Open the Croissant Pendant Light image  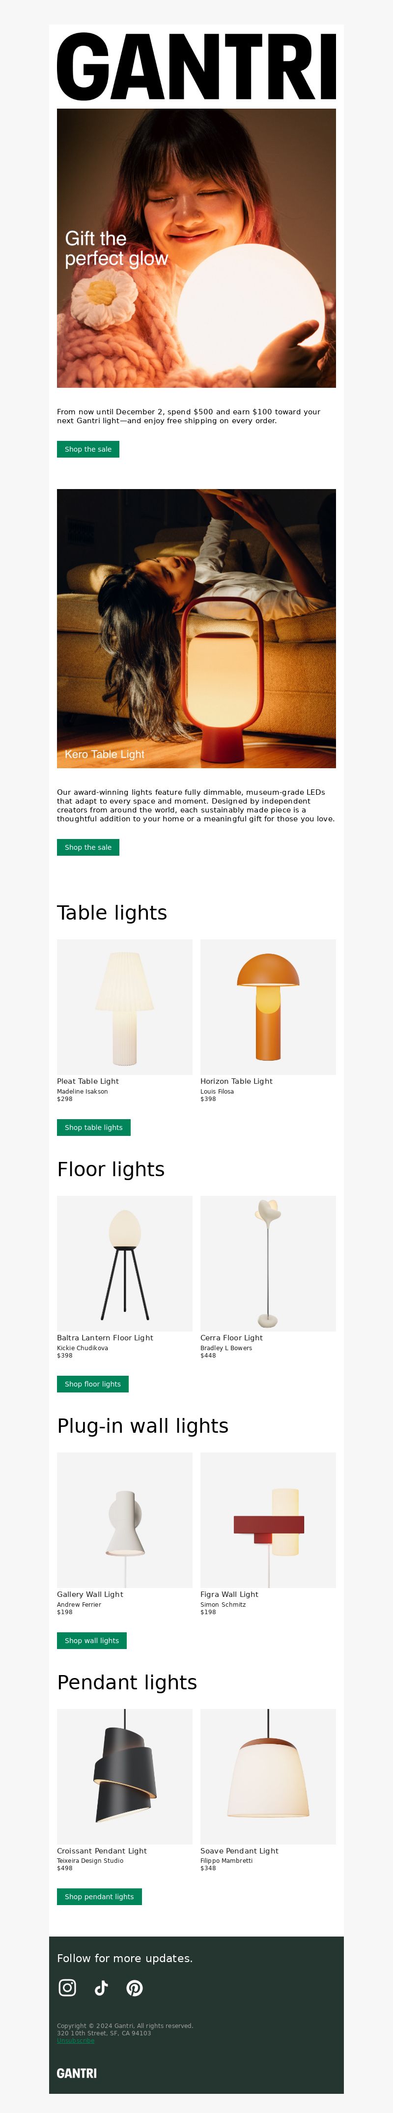(125, 1777)
